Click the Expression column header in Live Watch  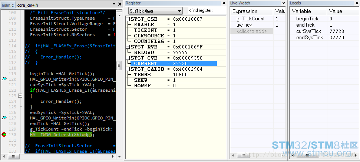245,11
